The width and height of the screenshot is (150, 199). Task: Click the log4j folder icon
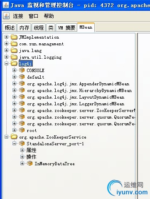coord(14,64)
